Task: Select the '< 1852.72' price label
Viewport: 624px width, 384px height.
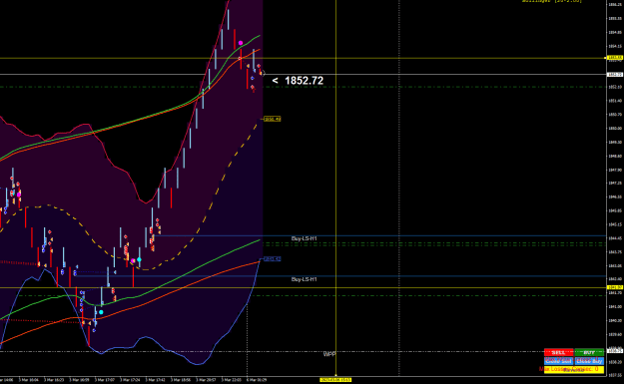Action: [298, 81]
